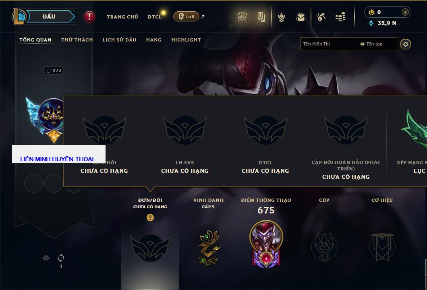Click the red alert exclamation icon
Viewport: 427px width, 290px height.
tap(89, 17)
